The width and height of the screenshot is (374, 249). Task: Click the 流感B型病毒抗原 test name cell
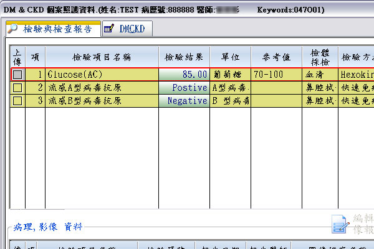(x=101, y=100)
